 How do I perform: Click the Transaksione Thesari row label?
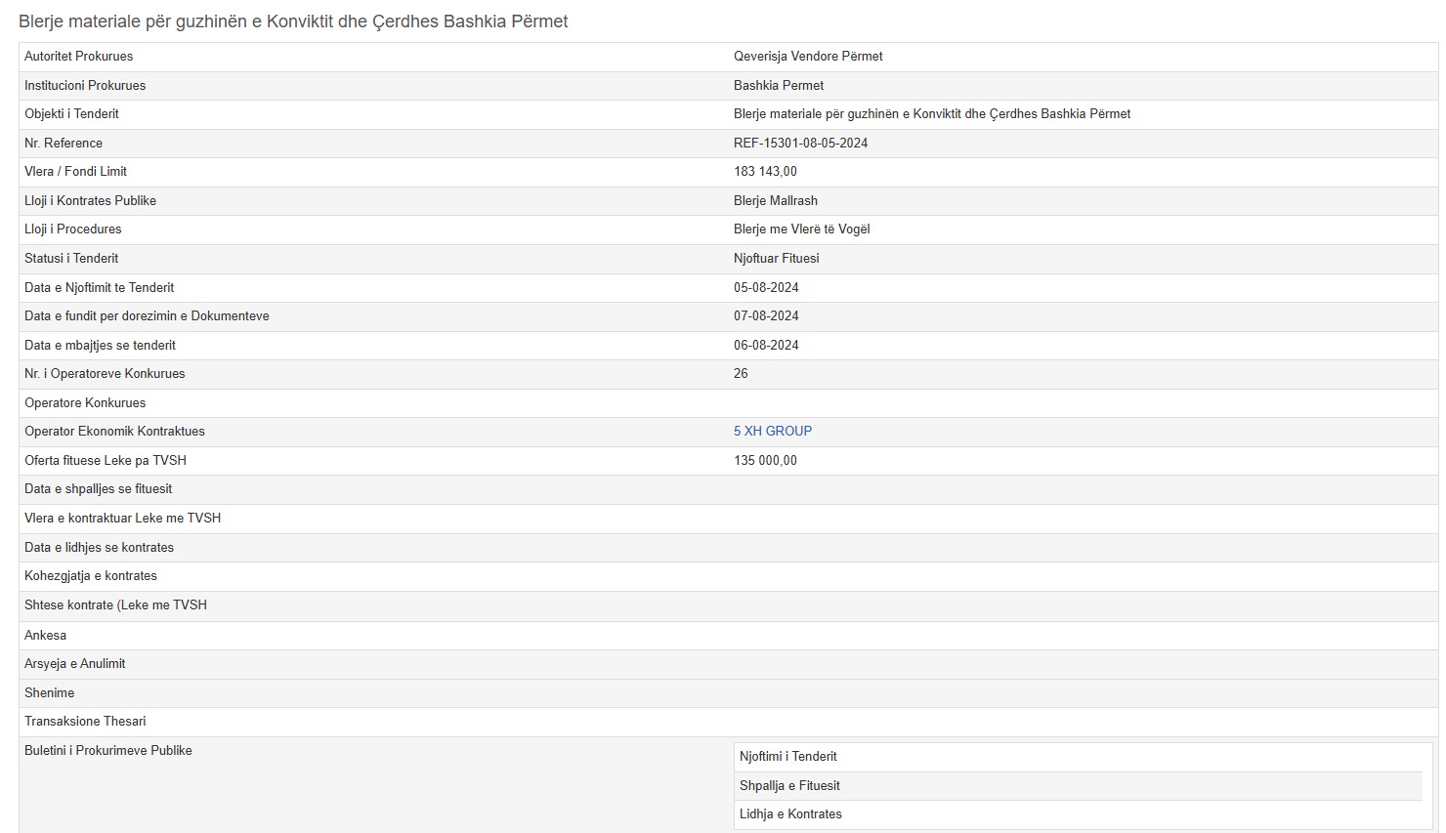tap(85, 721)
